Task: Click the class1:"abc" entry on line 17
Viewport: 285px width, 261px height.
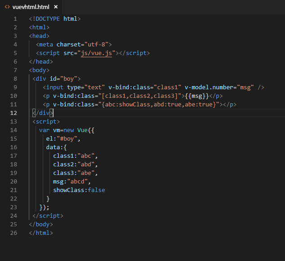Action: [x=74, y=156]
